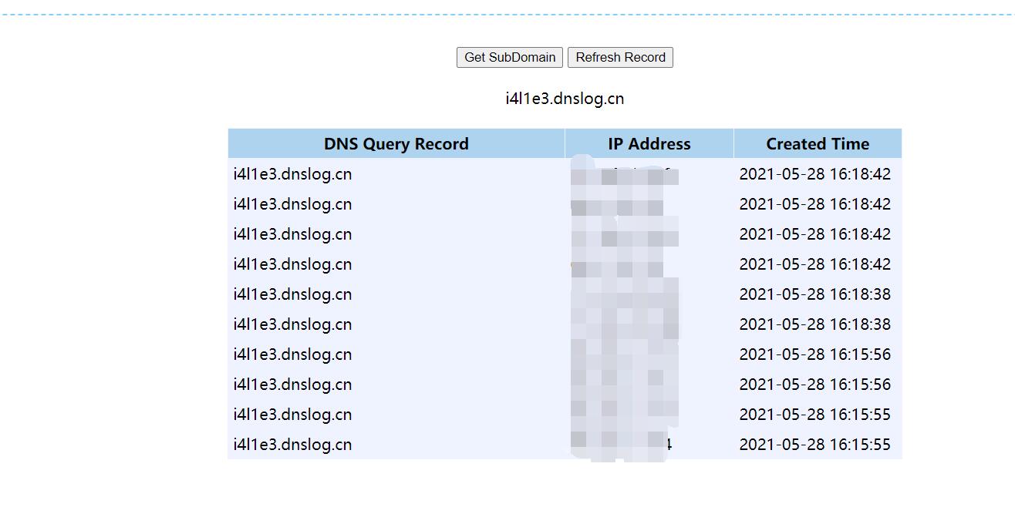Click the blurred IP address in first row
The width and height of the screenshot is (1015, 524).
(x=625, y=175)
